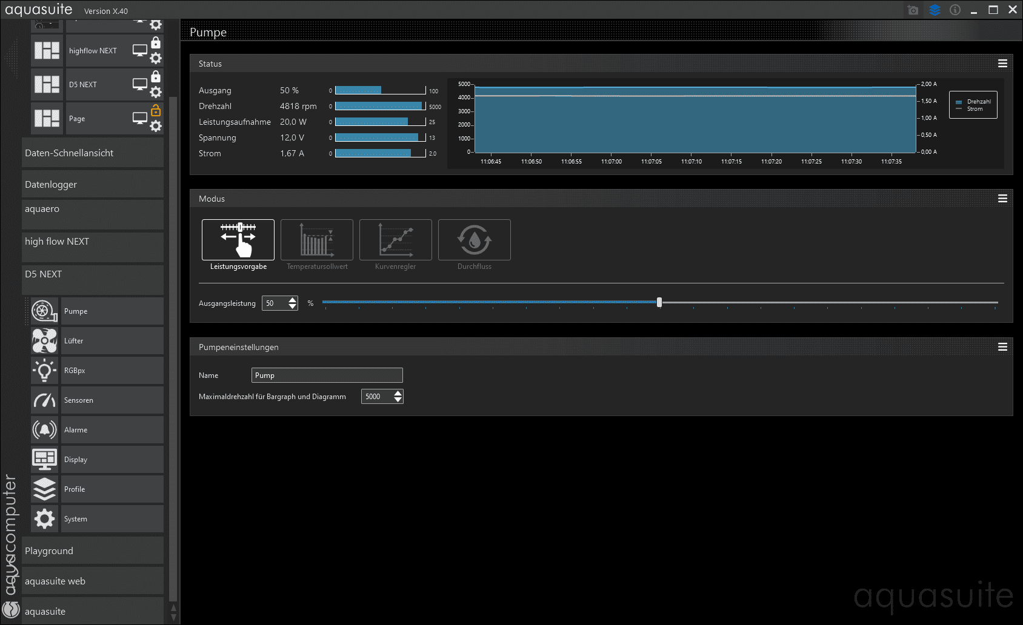Open settings gear for Page entry

pyautogui.click(x=156, y=126)
